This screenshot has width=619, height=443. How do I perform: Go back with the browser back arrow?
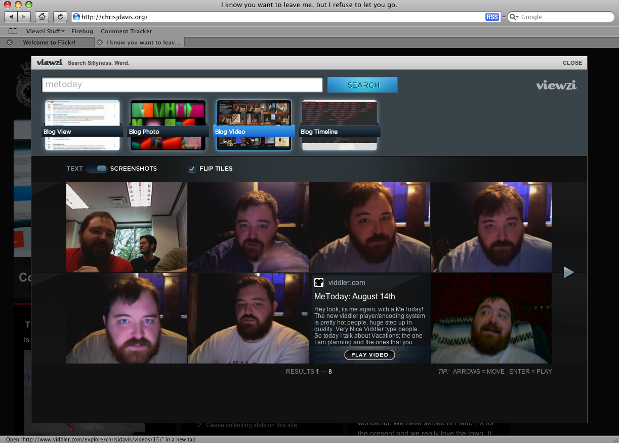pos(11,17)
